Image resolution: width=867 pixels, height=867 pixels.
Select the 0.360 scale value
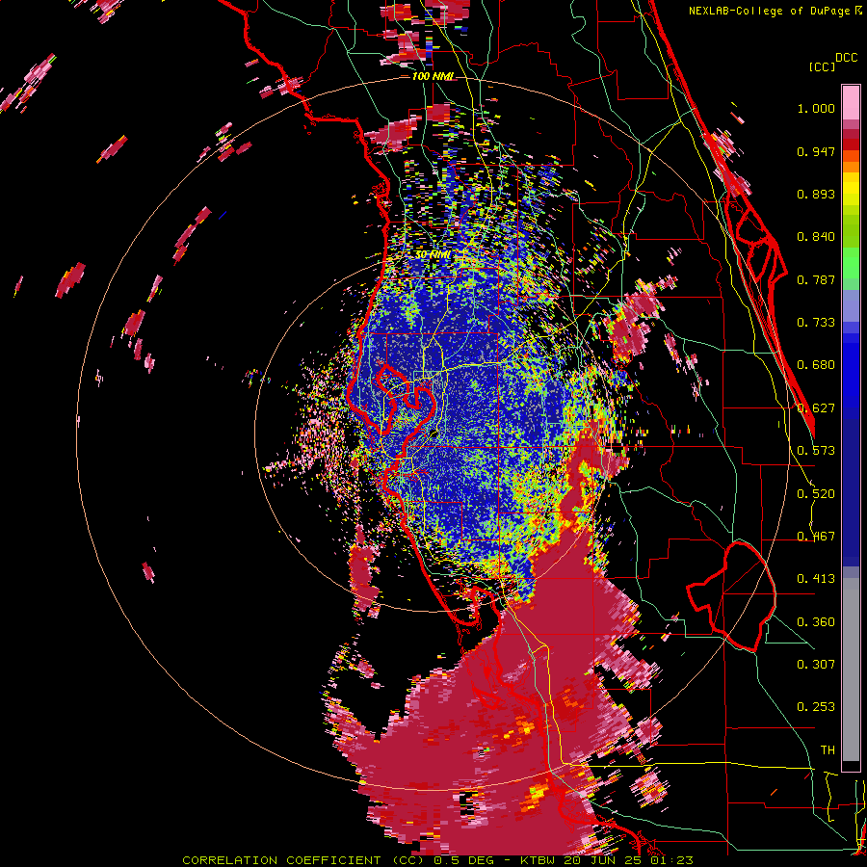[x=816, y=622]
